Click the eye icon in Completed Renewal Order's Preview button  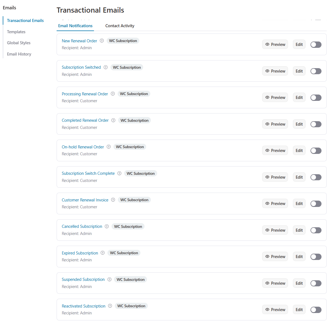[x=267, y=124]
